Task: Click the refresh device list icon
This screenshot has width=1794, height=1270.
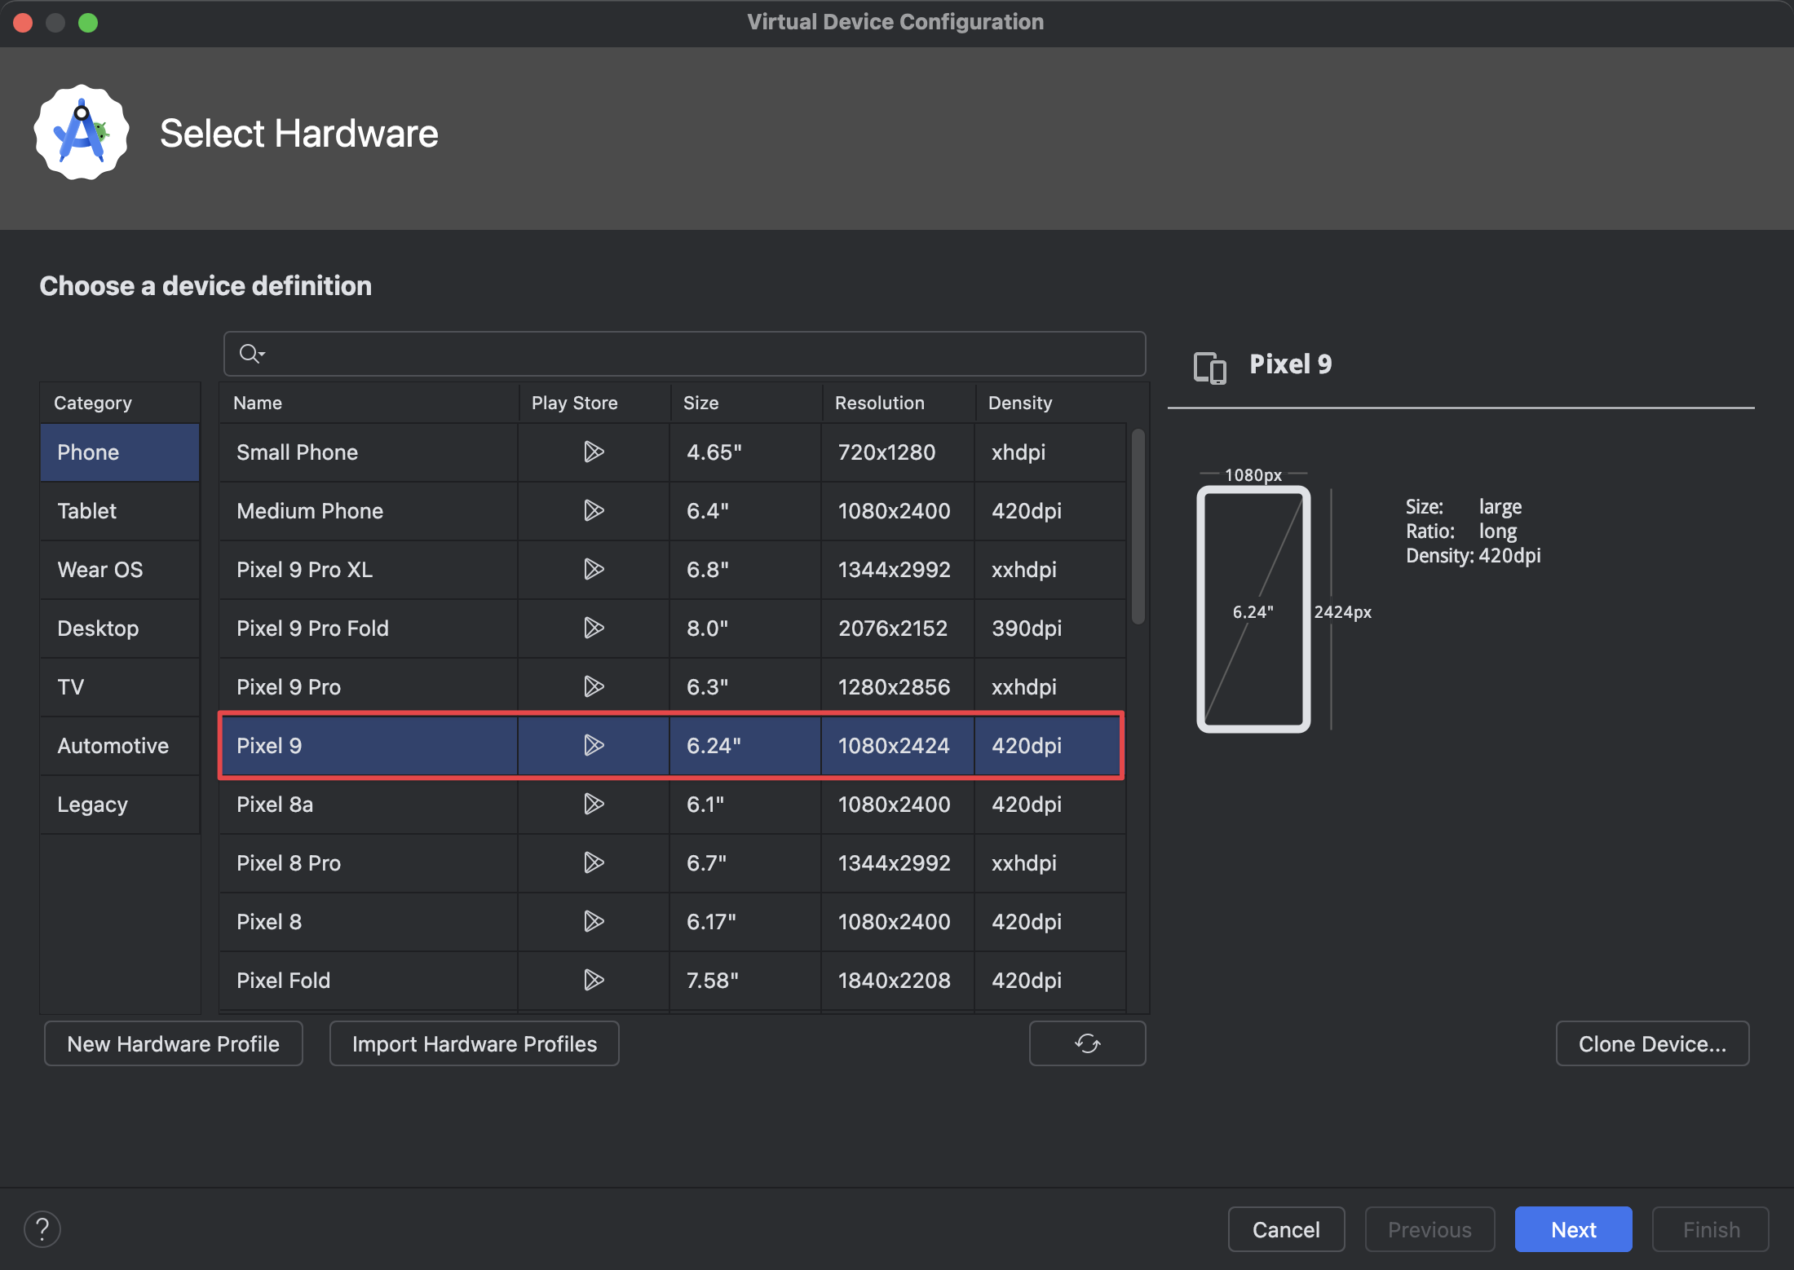Action: pos(1087,1043)
